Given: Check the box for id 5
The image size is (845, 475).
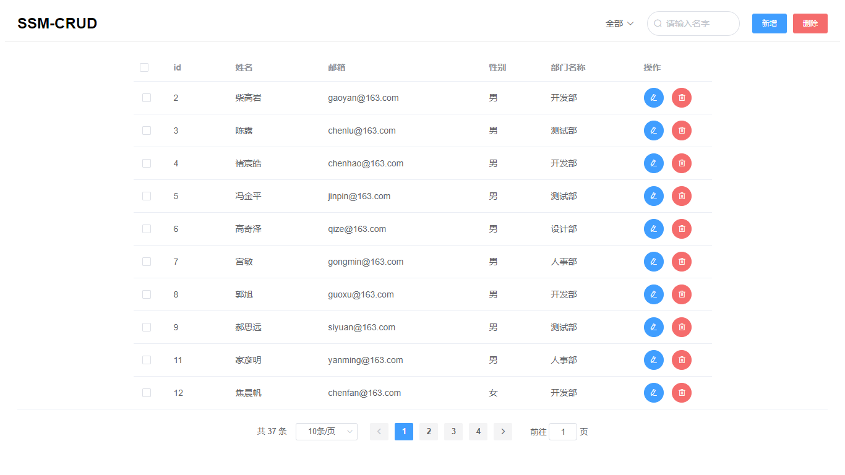Looking at the screenshot, I should (147, 196).
